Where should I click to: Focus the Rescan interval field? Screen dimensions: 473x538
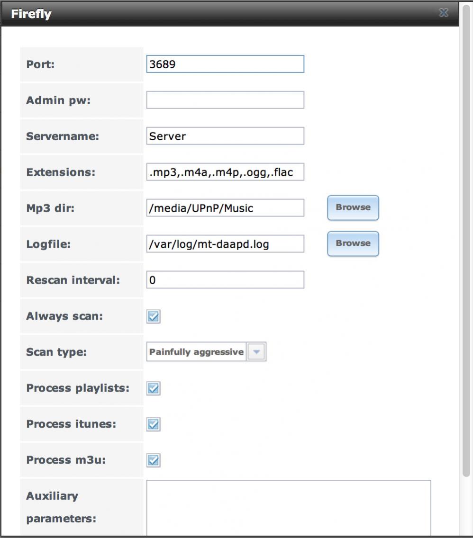pos(225,279)
